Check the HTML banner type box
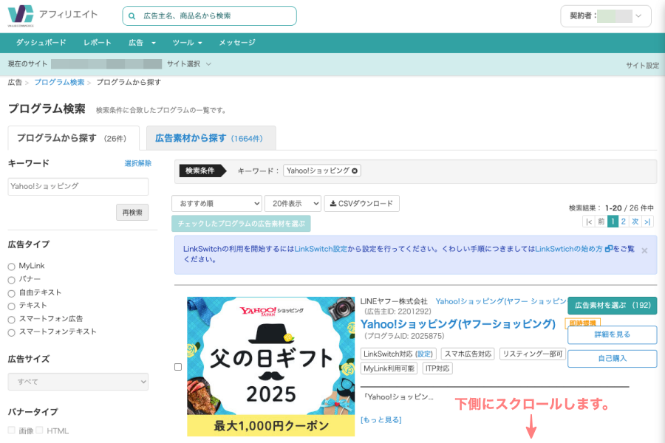Screen dimensions: 665x443 click(x=39, y=430)
